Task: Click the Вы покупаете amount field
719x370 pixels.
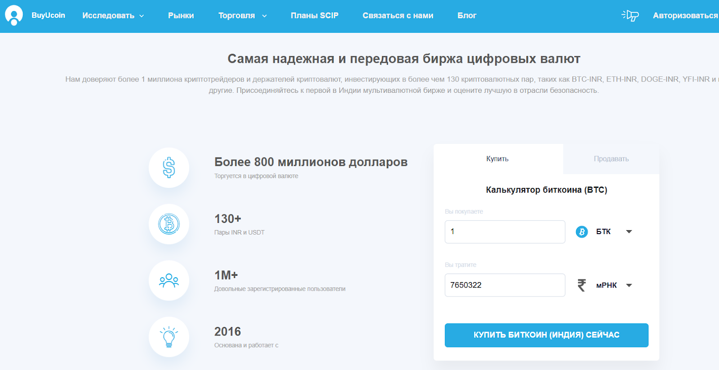Action: coord(505,232)
